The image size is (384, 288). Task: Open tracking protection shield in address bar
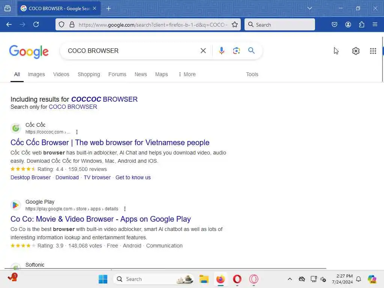click(x=61, y=24)
